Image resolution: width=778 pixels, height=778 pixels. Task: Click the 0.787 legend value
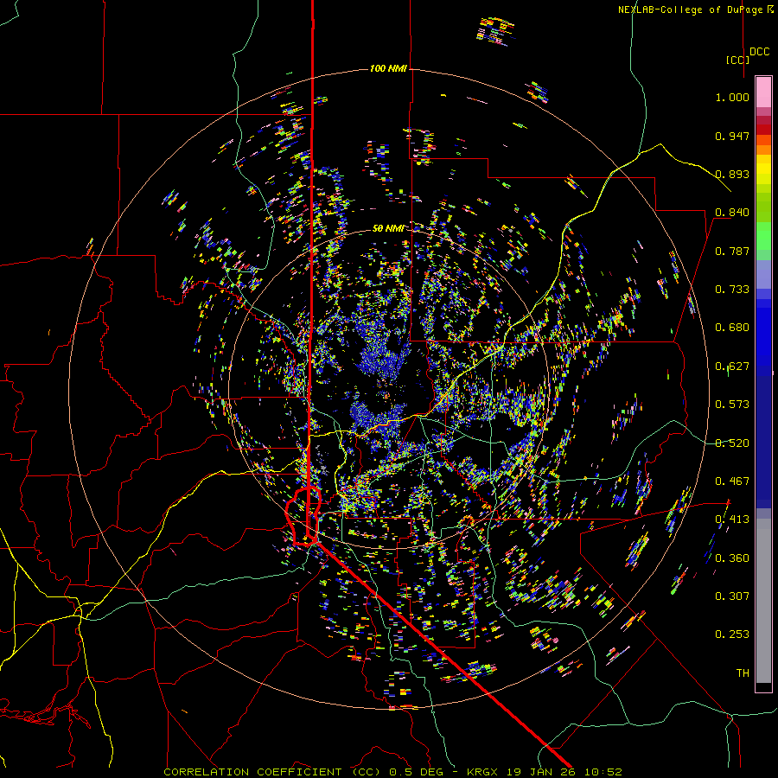[732, 251]
